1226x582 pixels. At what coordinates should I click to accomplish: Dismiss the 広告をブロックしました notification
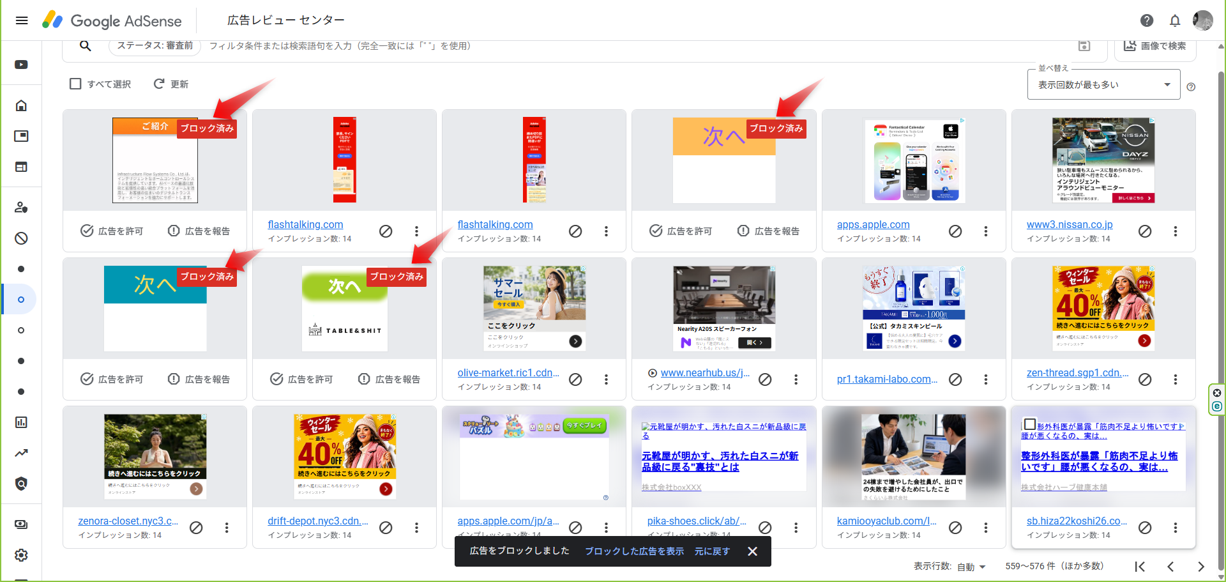pos(753,551)
